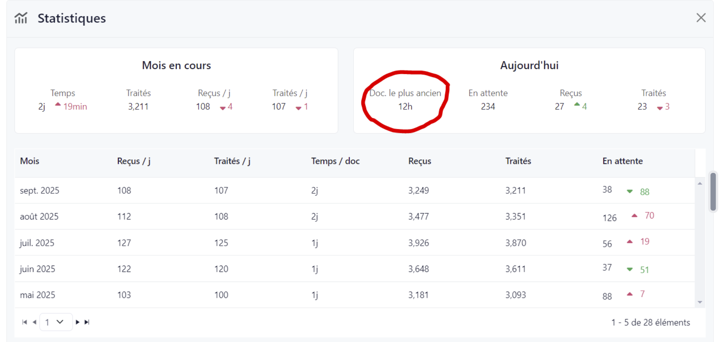Screen dimensions: 727x342
Task: Click the Statistiques chart icon
Action: click(x=21, y=18)
